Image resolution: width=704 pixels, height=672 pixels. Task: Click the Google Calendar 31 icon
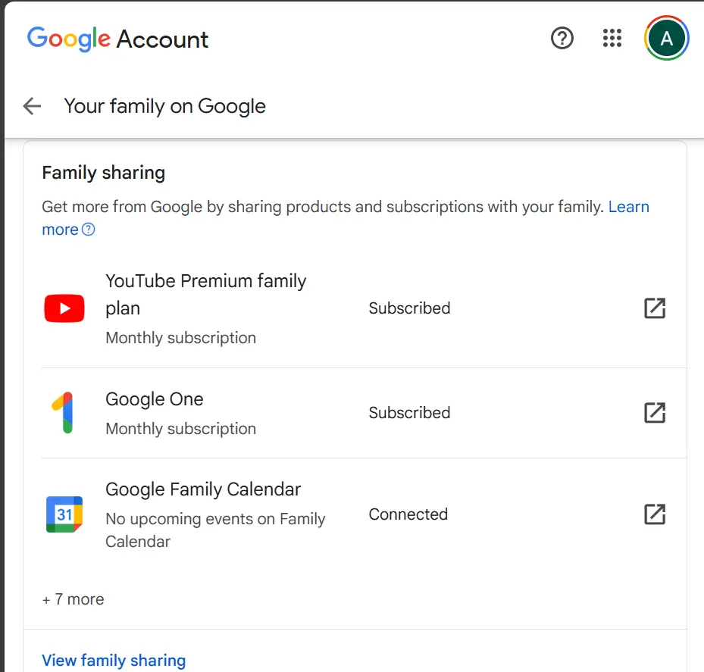(64, 514)
